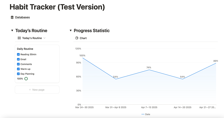This screenshot has width=224, height=118.
Task: Uncheck the Reading 30min checkbox
Action: point(18,54)
